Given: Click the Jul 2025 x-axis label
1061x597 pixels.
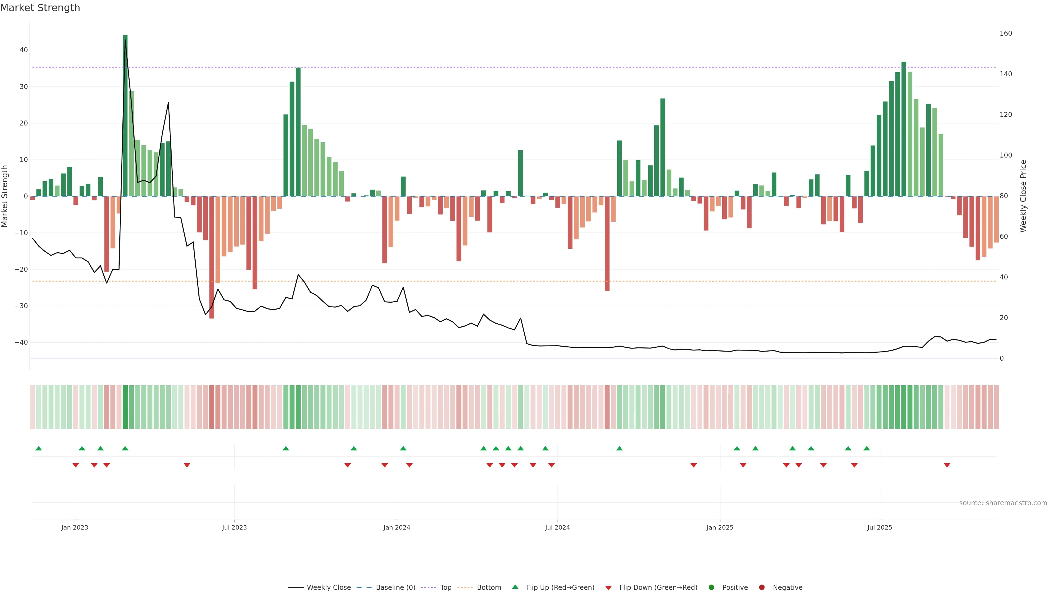Looking at the screenshot, I should pyautogui.click(x=879, y=527).
